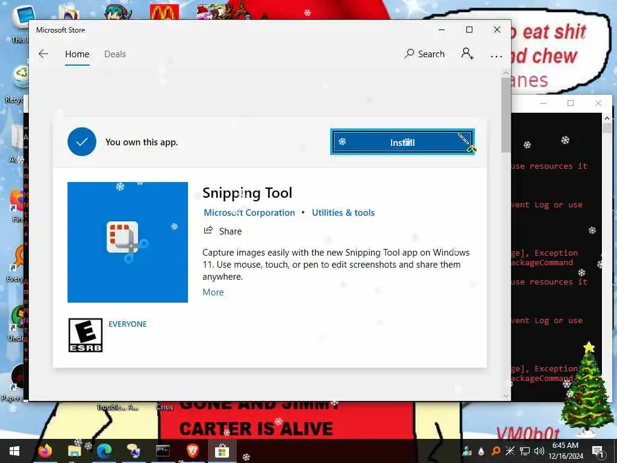Minimize the background console window
The height and width of the screenshot is (463, 617).
point(543,103)
